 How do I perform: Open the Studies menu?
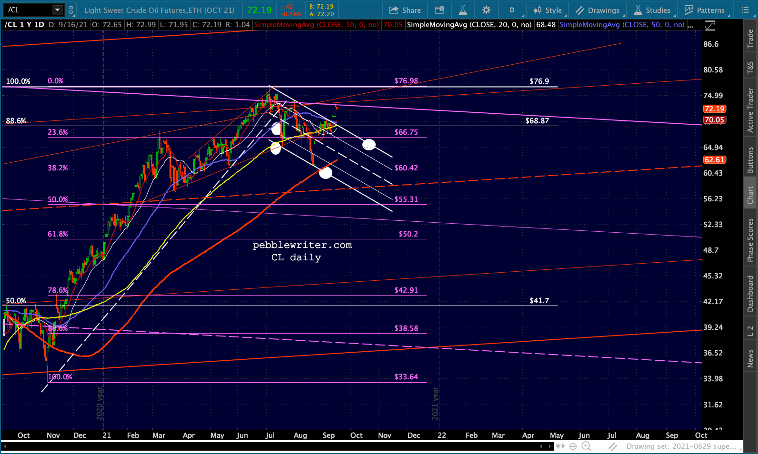(x=652, y=10)
